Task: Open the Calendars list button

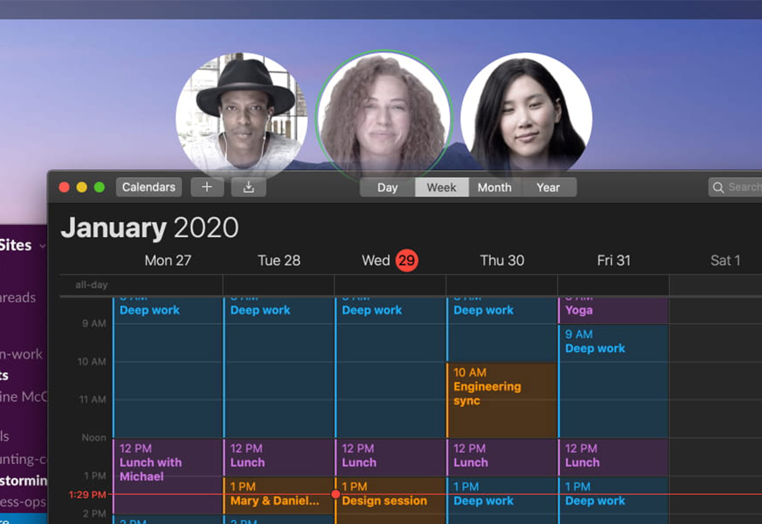Action: [x=149, y=187]
